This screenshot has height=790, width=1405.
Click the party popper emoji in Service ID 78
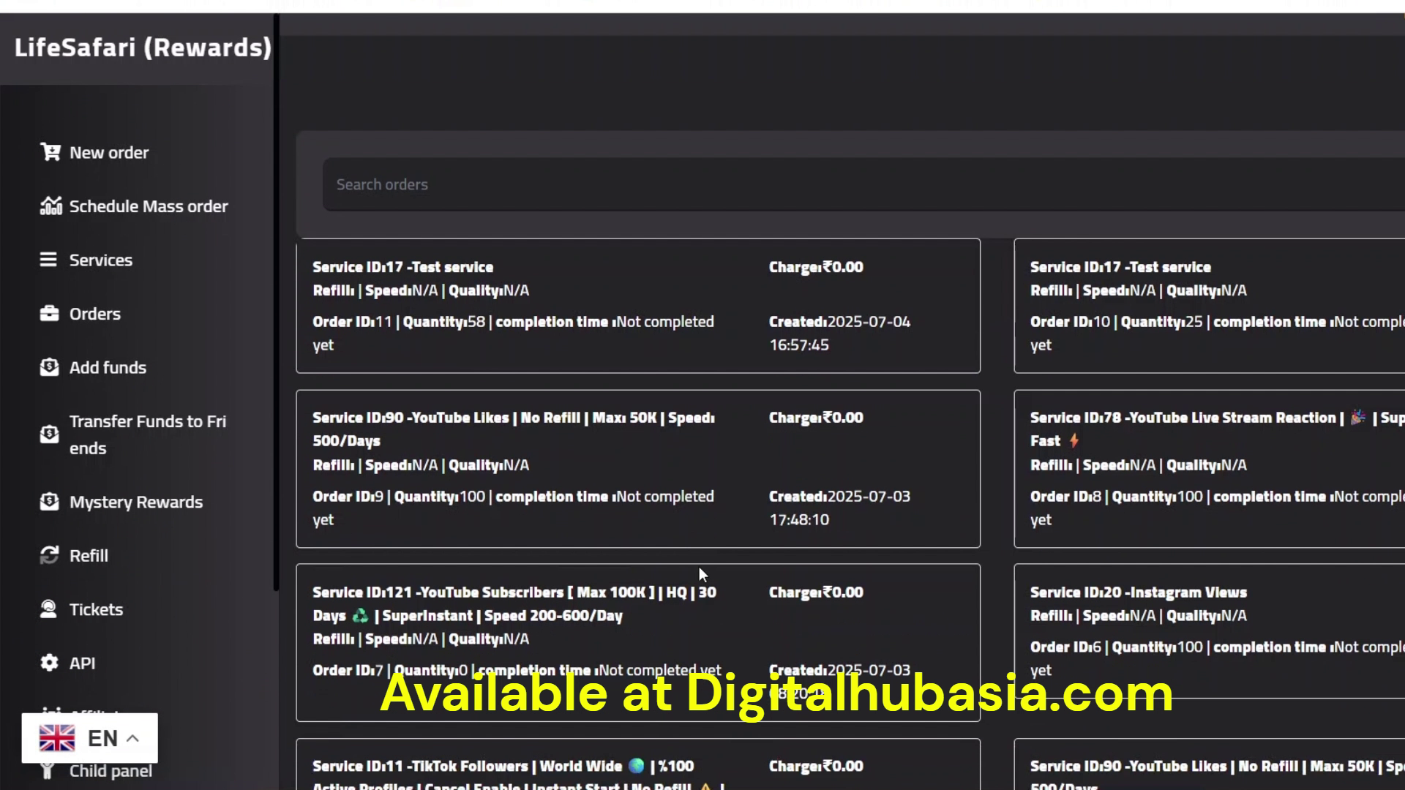point(1358,418)
